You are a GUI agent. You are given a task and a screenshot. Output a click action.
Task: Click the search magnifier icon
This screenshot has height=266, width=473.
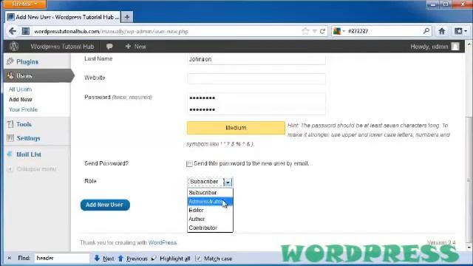coord(426,31)
